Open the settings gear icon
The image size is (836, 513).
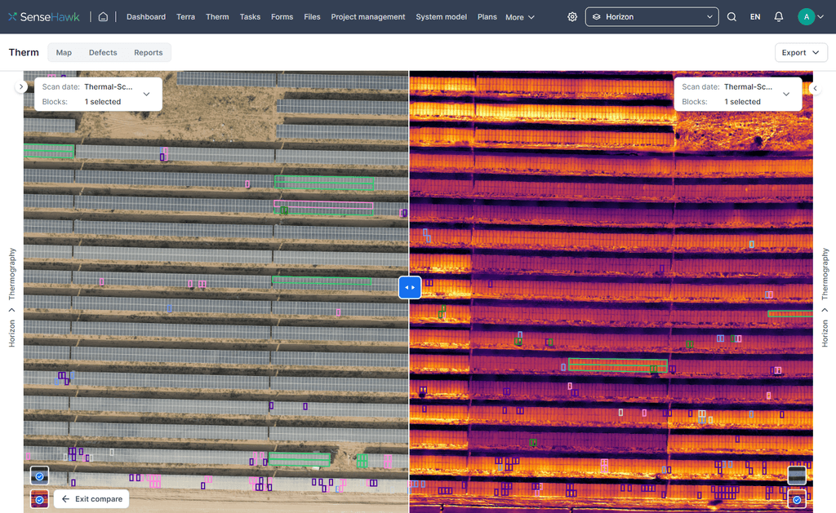coord(572,16)
